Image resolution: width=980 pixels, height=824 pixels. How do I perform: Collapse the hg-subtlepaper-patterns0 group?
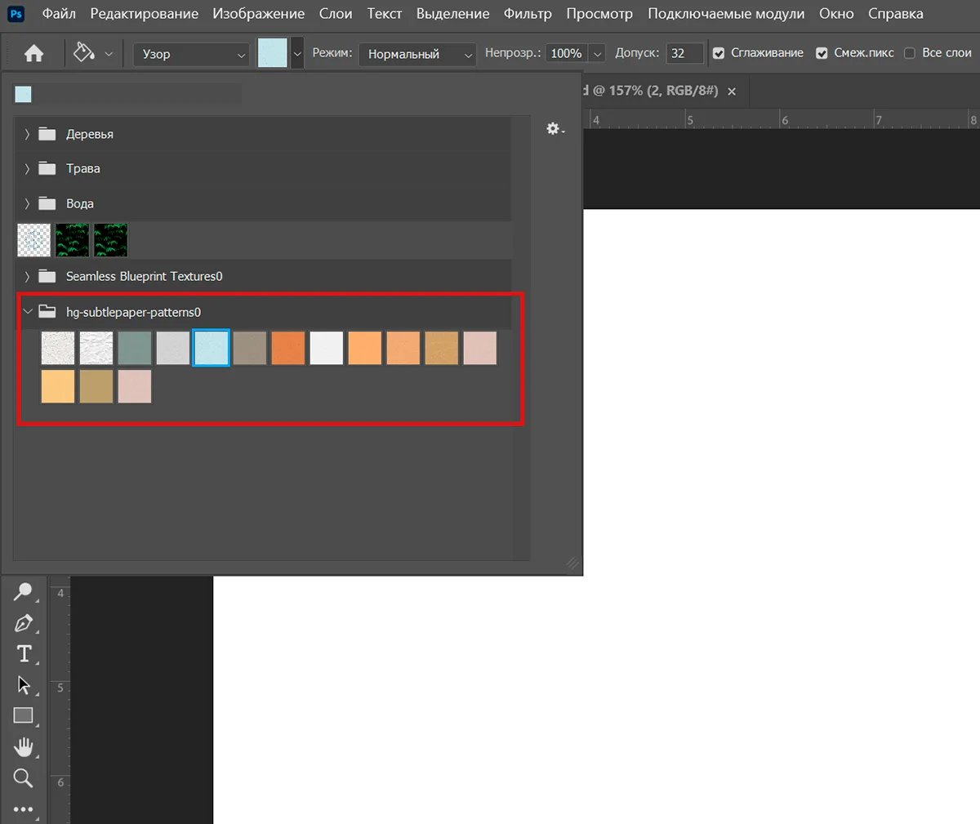(x=28, y=311)
